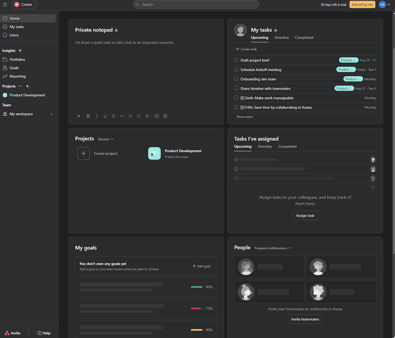
Task: Click the bold formatting icon in notepad
Action: pyautogui.click(x=88, y=116)
